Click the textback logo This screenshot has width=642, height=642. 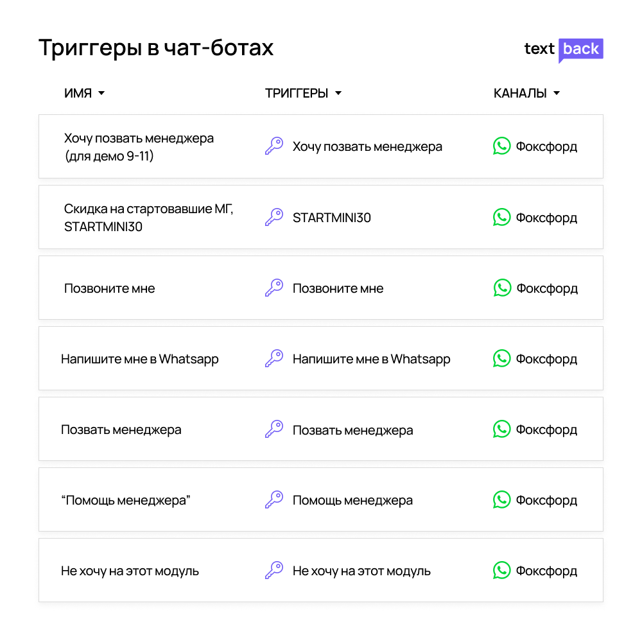tap(564, 50)
